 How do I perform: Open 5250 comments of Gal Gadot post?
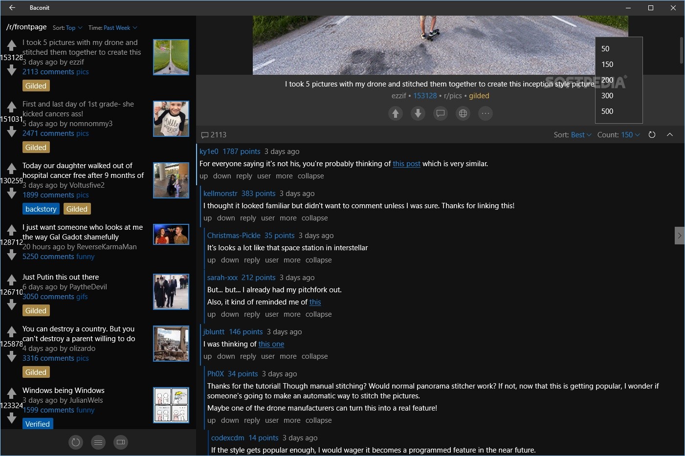coord(48,257)
